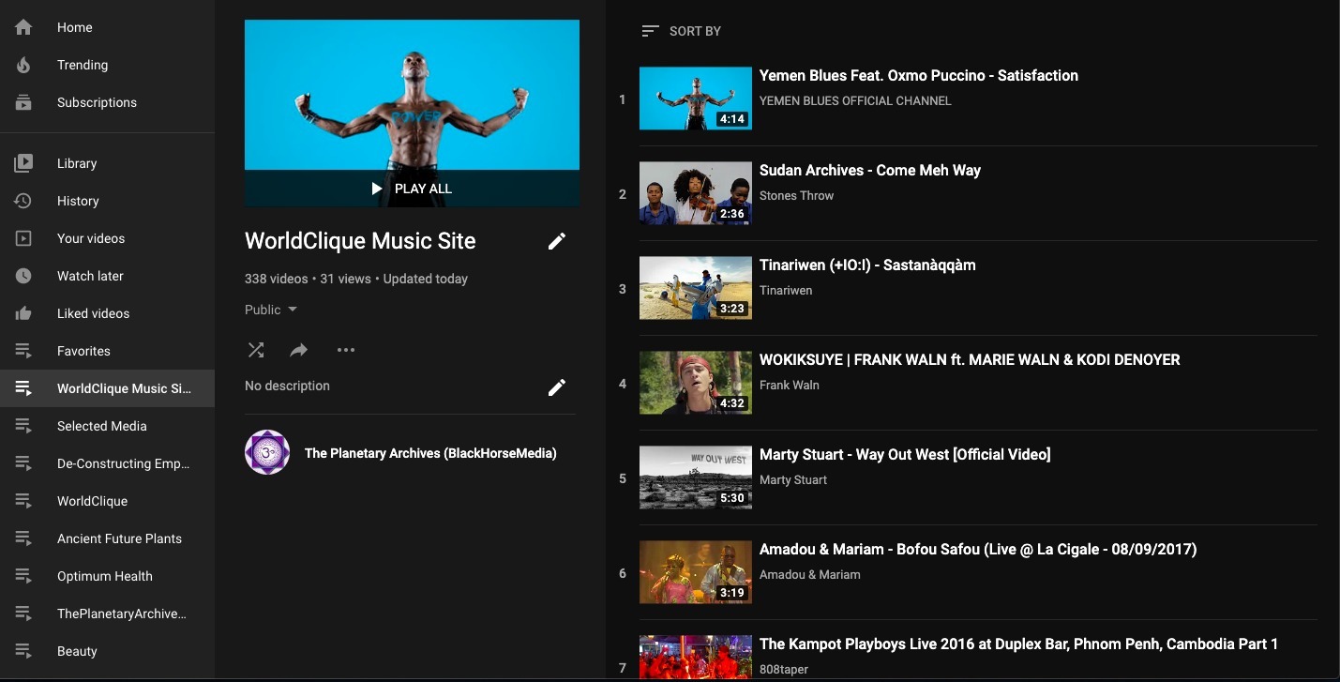Click the Watch later clock icon

pyautogui.click(x=23, y=276)
